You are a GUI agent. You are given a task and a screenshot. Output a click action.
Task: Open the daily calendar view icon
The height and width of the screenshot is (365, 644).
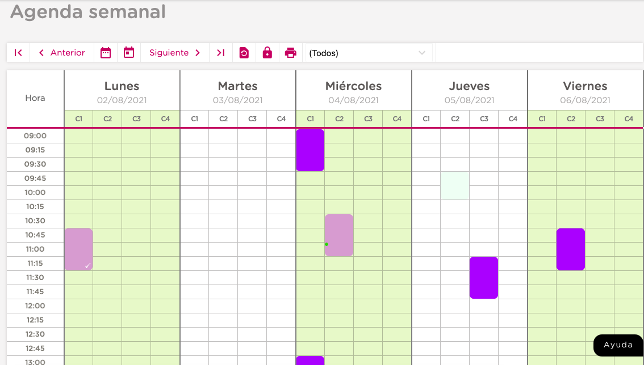[129, 53]
